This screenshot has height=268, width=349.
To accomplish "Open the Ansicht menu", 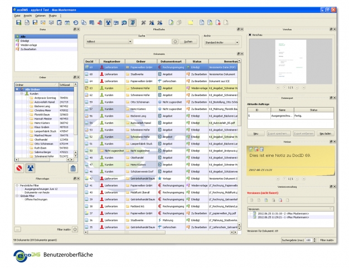I will tap(27, 15).
